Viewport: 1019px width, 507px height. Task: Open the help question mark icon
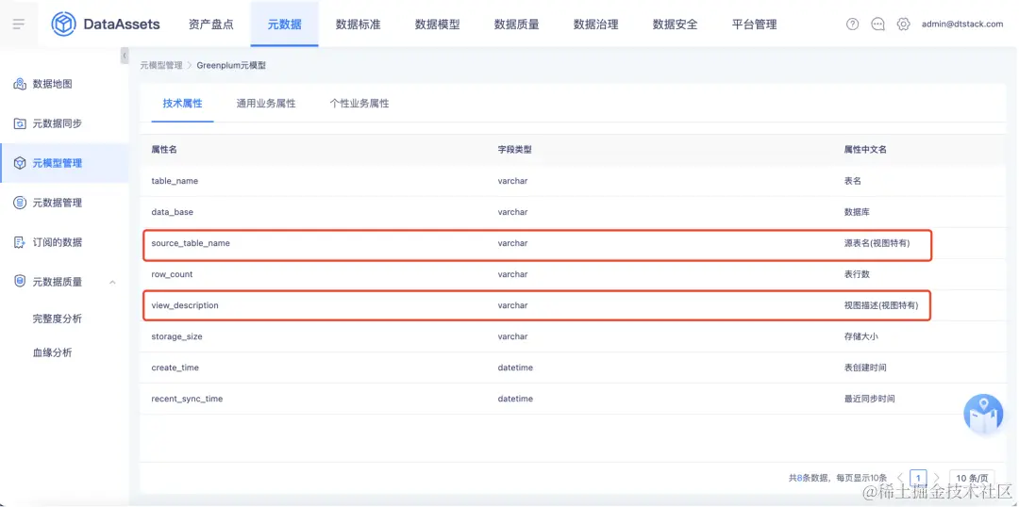coord(853,24)
